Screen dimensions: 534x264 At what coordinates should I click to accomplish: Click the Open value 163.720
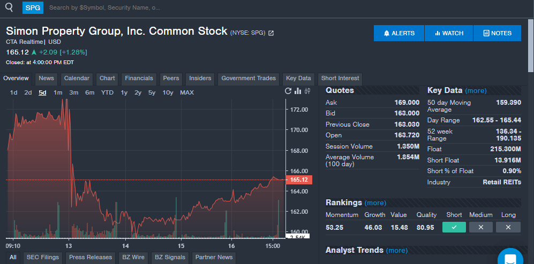(x=407, y=135)
